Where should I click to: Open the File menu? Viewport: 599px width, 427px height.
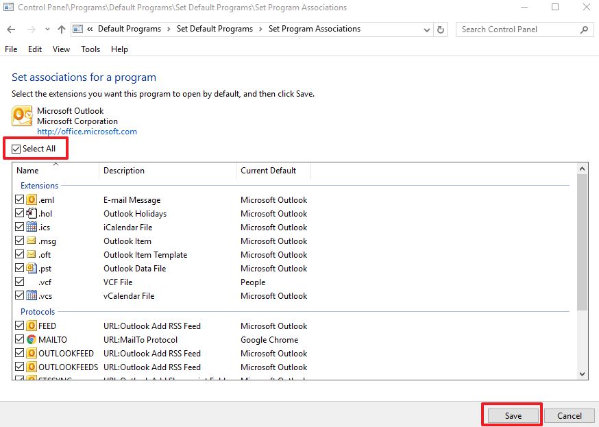pyautogui.click(x=11, y=49)
